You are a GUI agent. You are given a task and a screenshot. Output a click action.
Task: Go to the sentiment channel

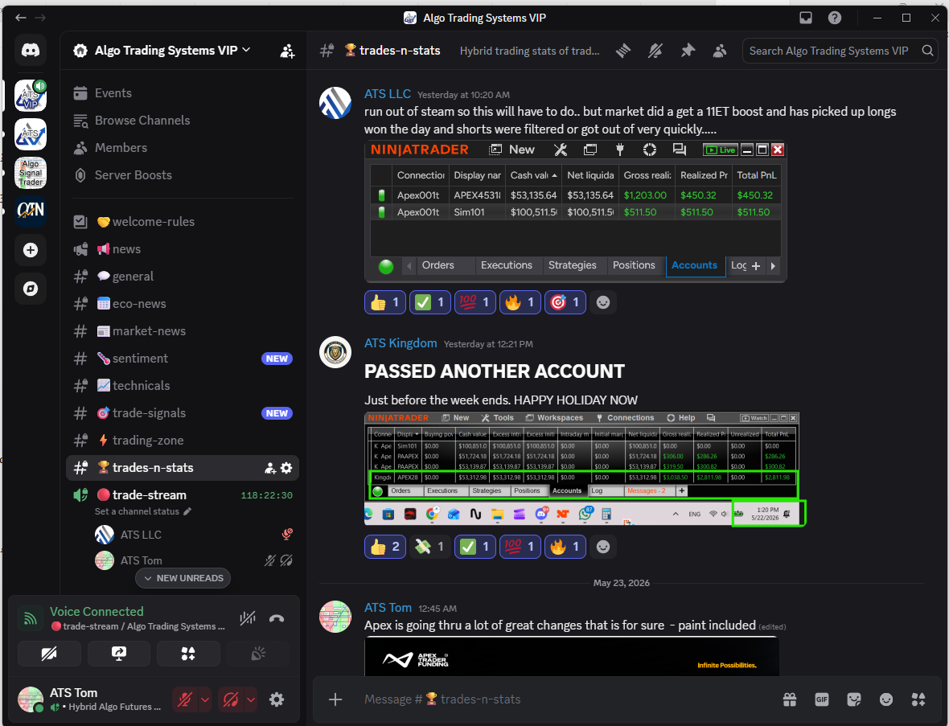click(x=183, y=358)
